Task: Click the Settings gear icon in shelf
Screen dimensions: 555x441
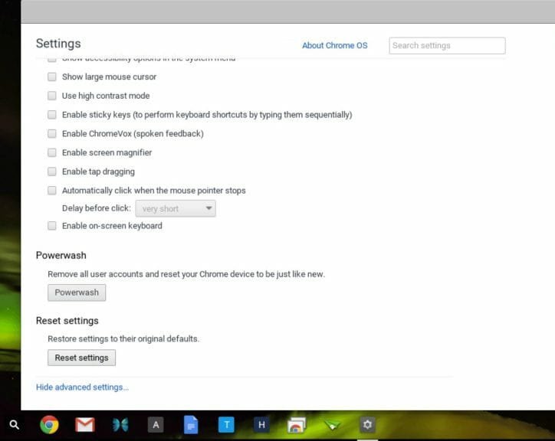Action: [x=367, y=425]
